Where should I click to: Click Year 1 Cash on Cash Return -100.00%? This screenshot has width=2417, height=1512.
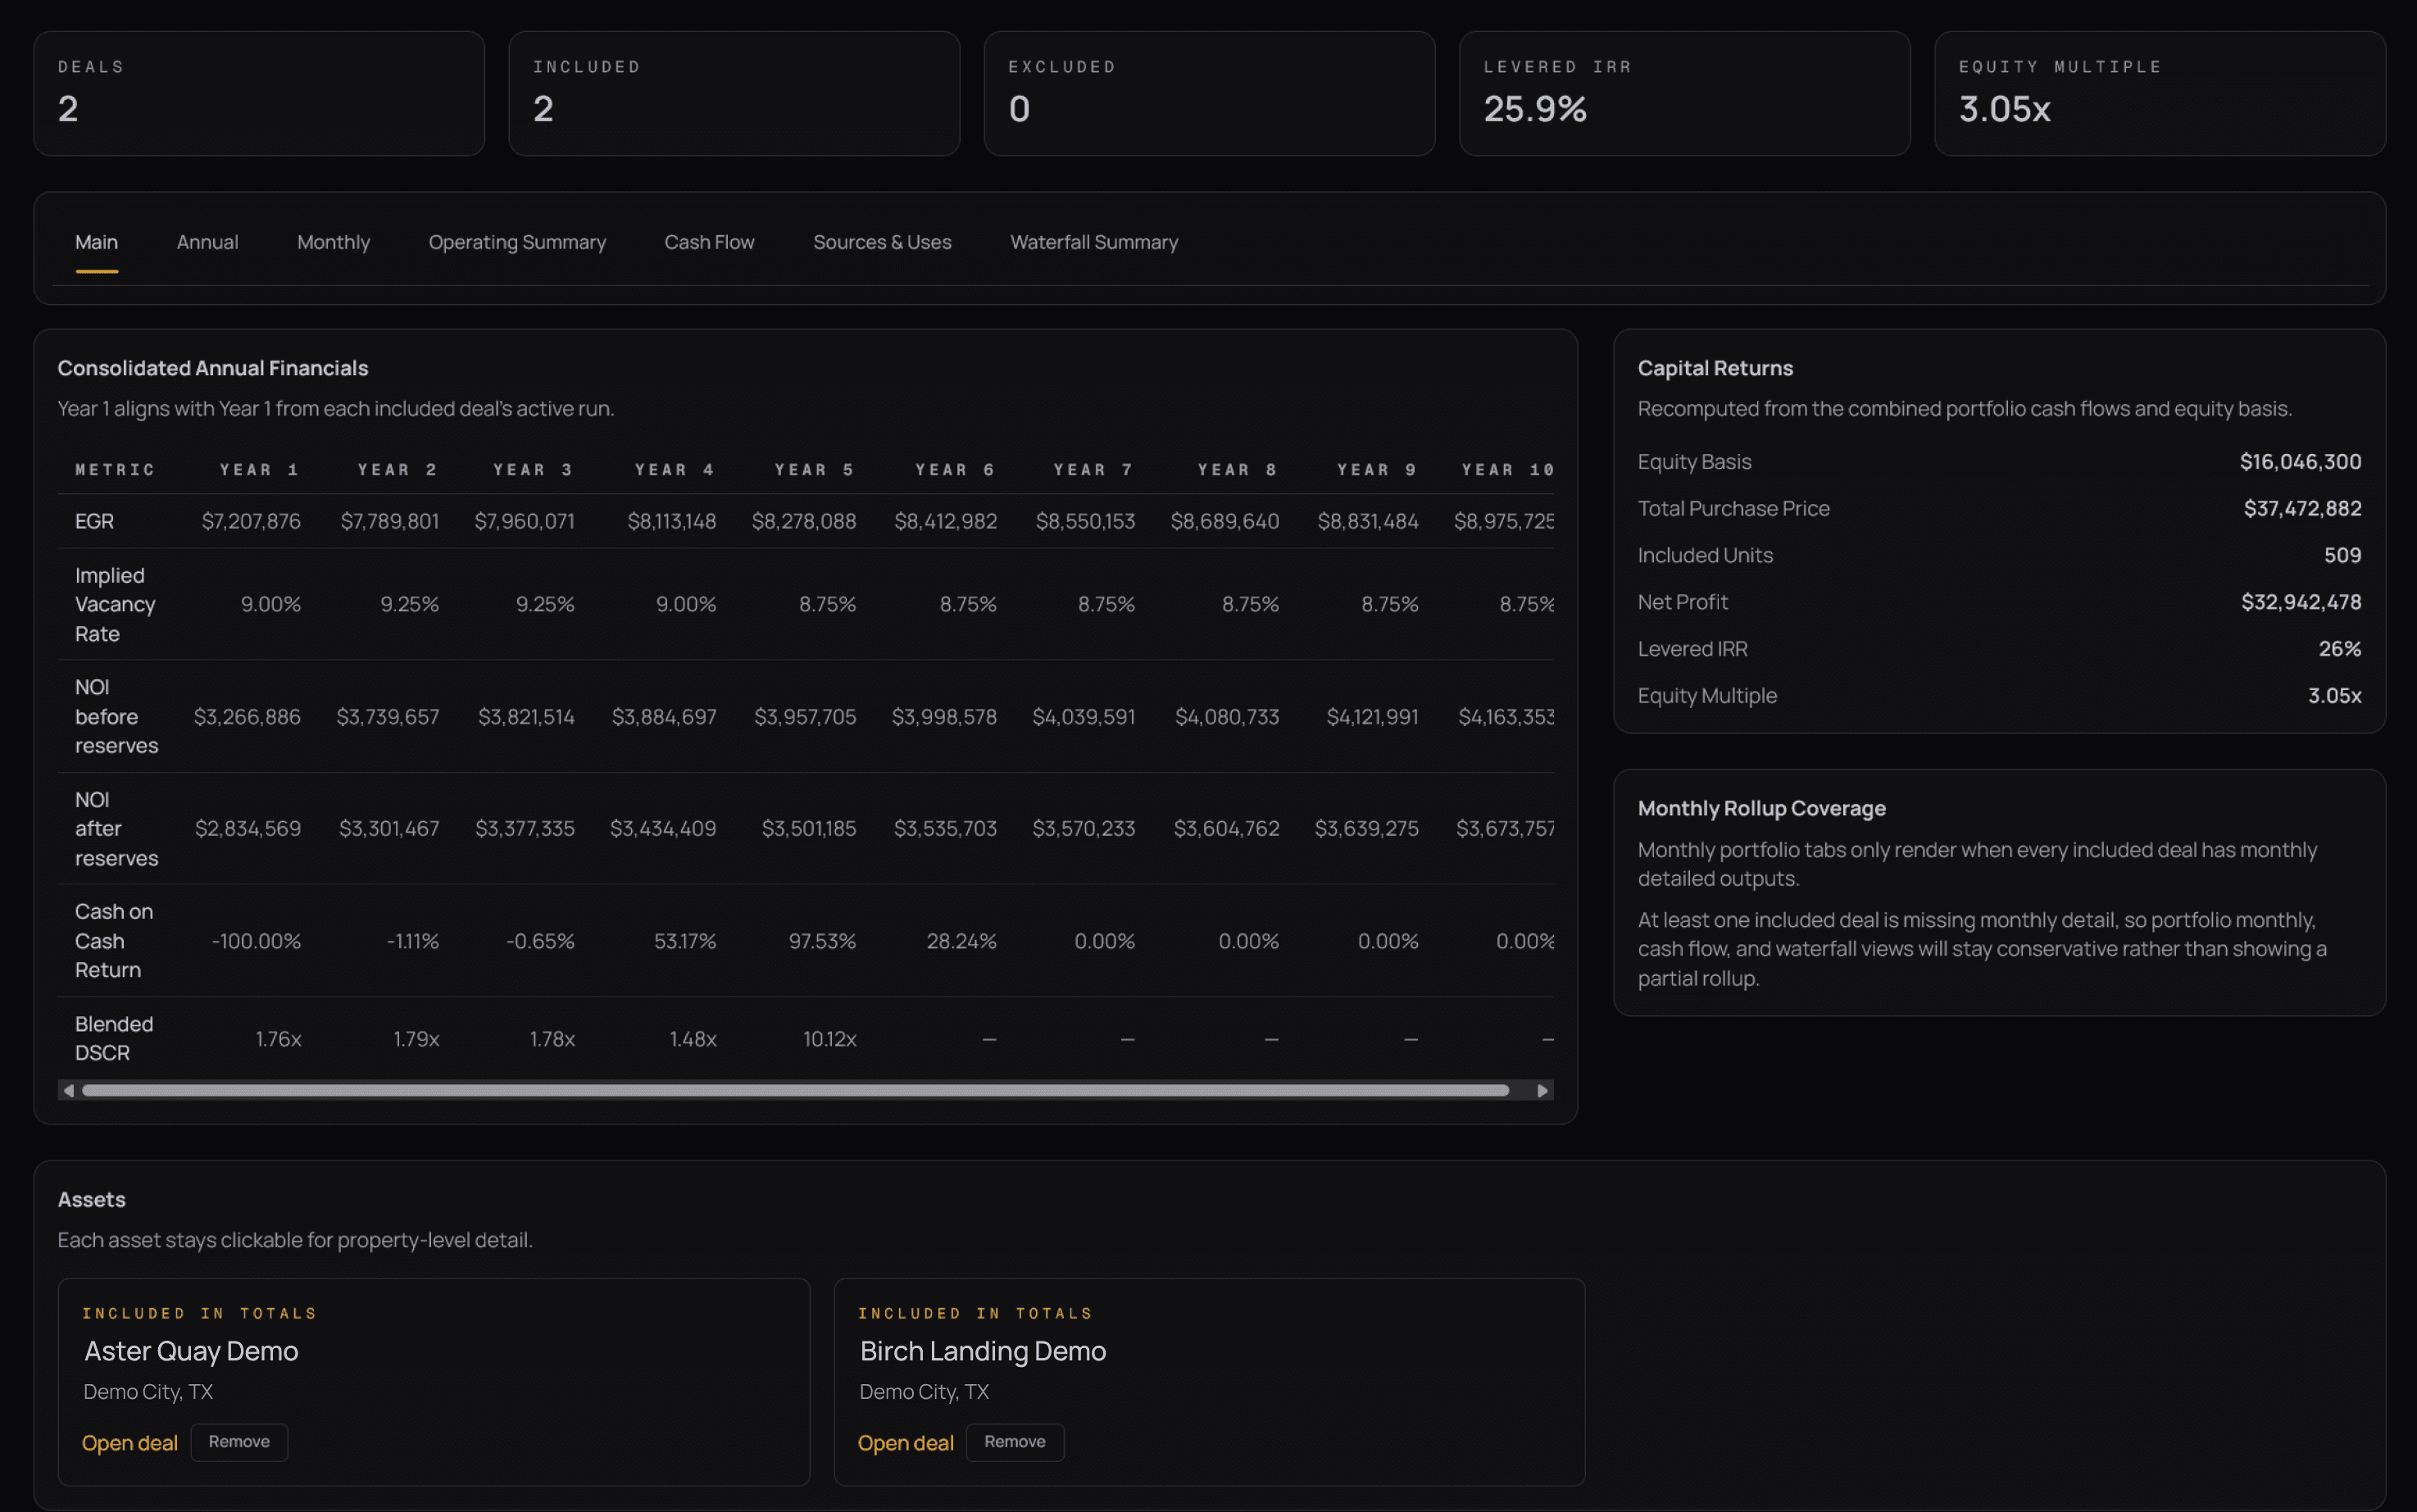coord(256,941)
